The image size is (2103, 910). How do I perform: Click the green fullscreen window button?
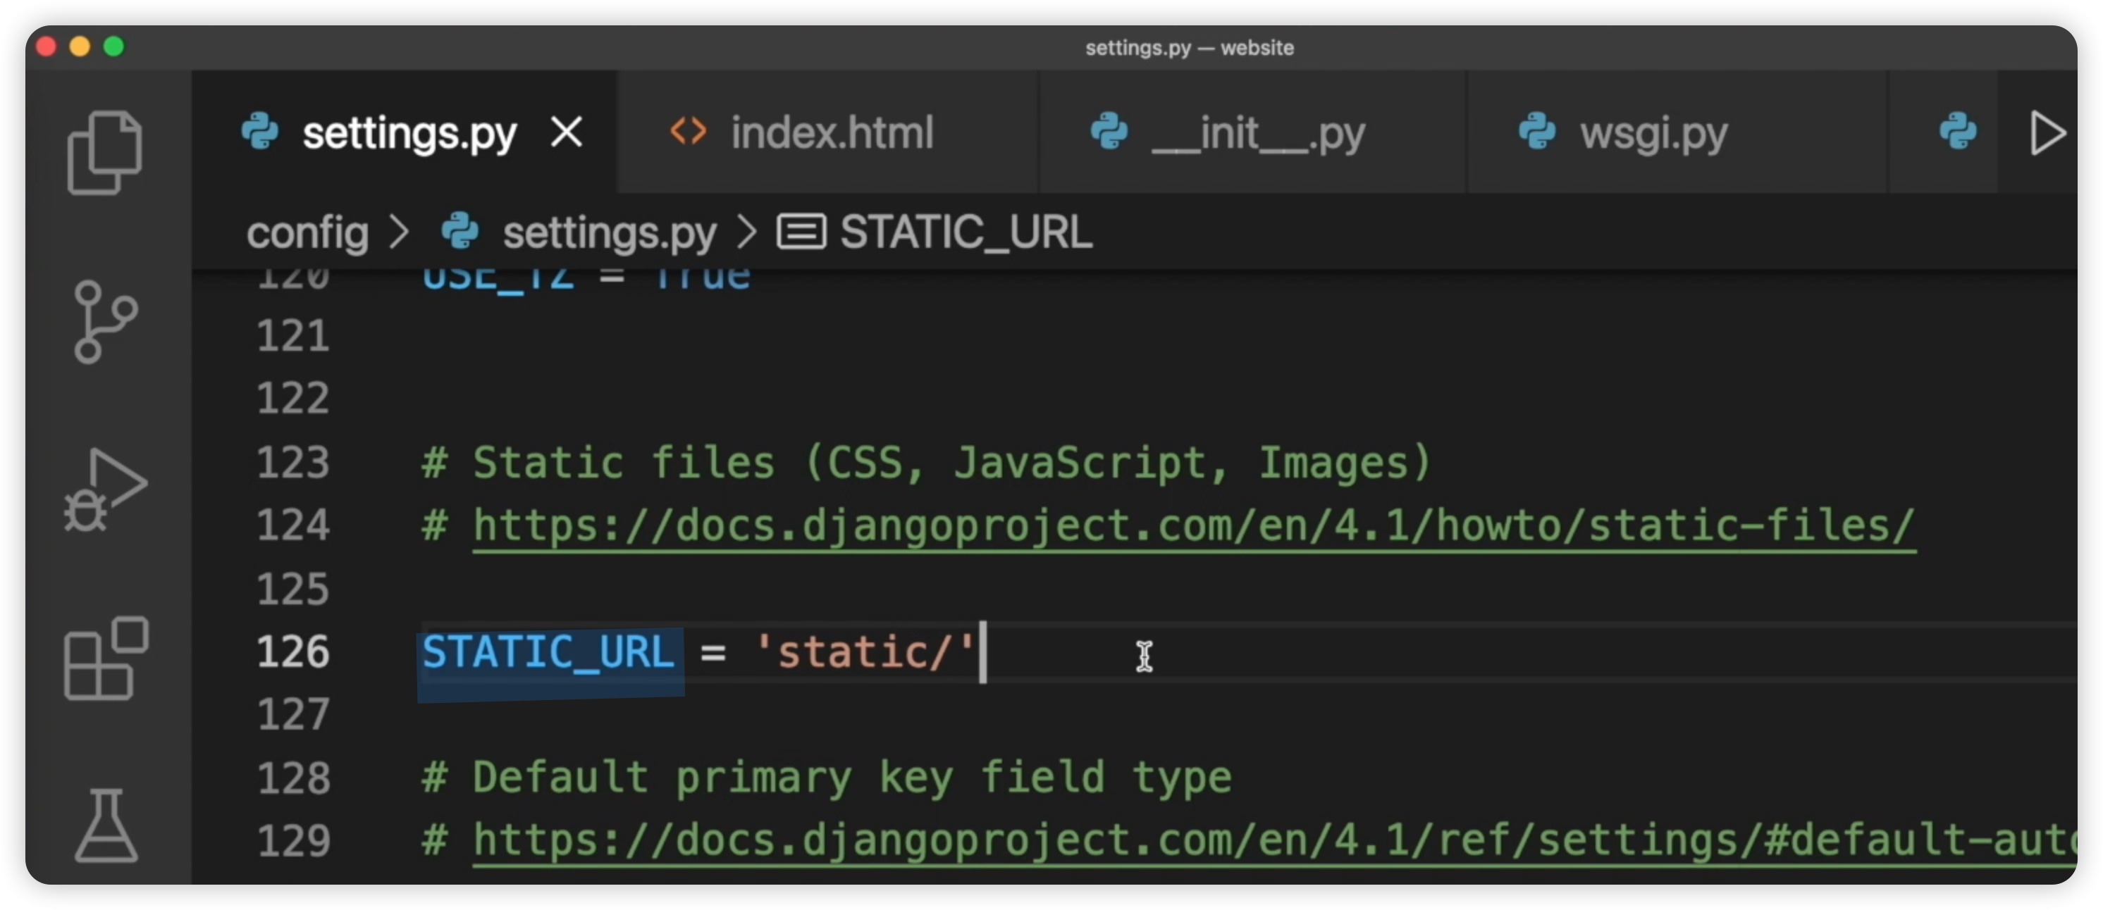[x=114, y=46]
